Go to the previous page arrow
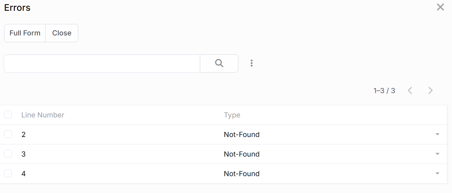Viewport: 452px width, 193px height. [x=410, y=90]
